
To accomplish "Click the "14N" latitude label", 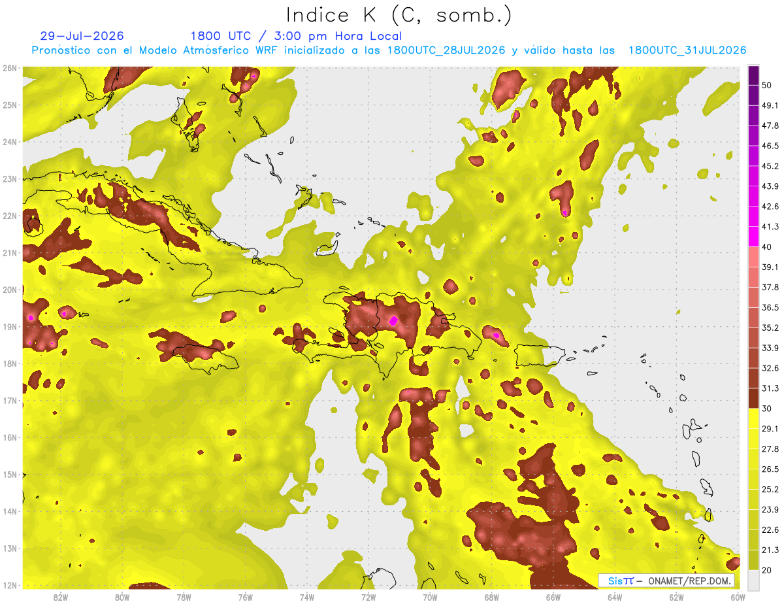I will click(10, 511).
